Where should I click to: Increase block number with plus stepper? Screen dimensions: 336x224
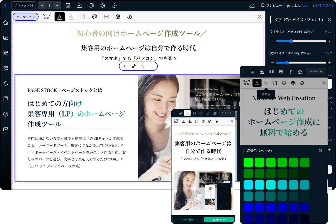[x=57, y=5]
